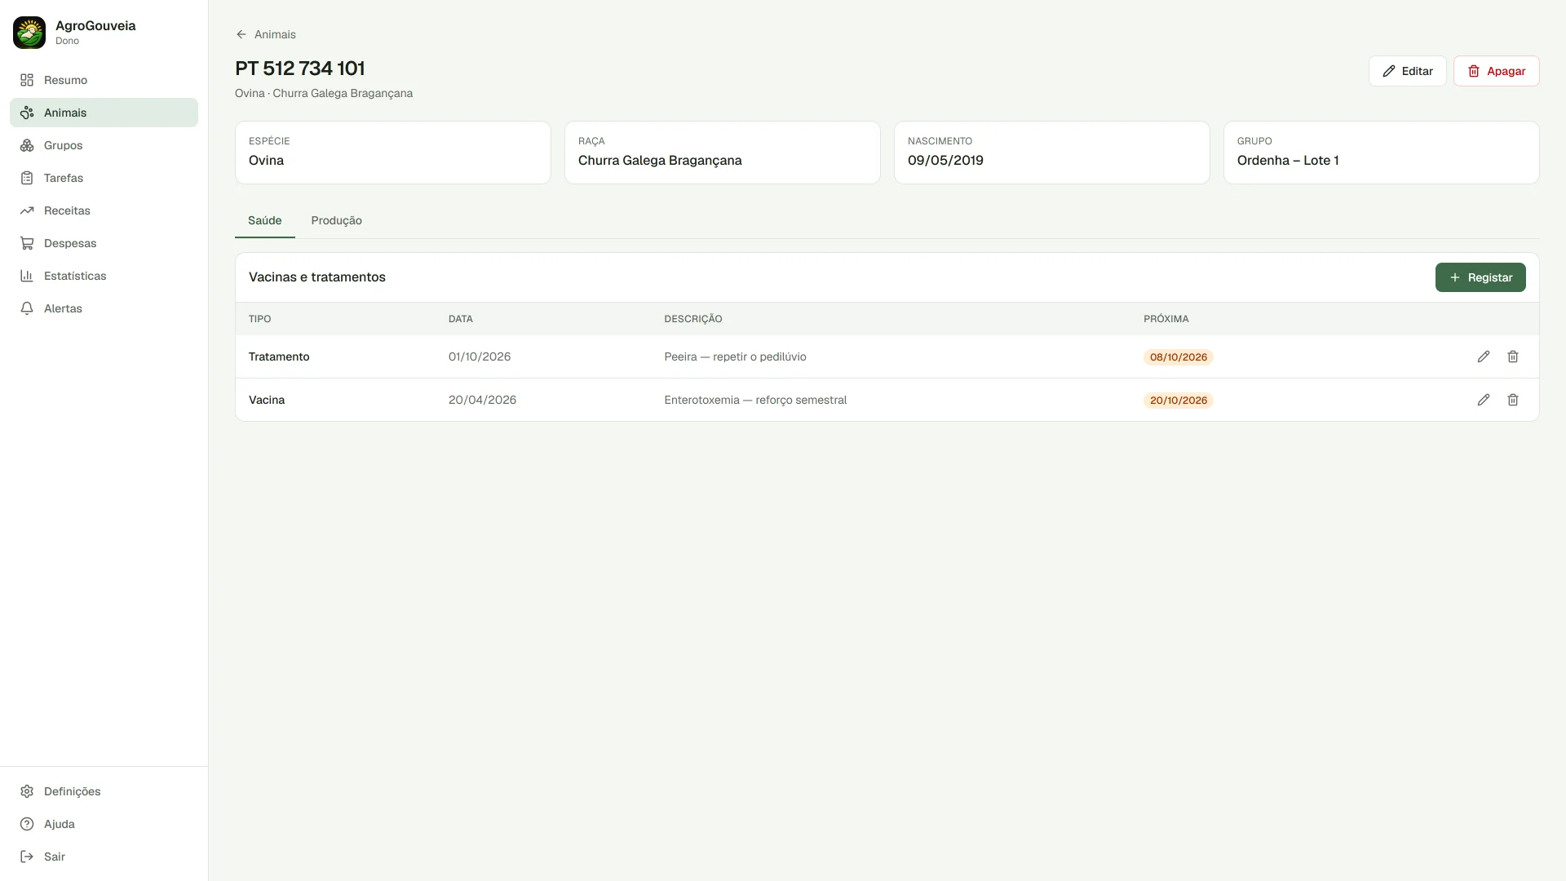1566x881 pixels.
Task: Click the Peeira — repetir o pedilúvio description
Action: (x=735, y=356)
